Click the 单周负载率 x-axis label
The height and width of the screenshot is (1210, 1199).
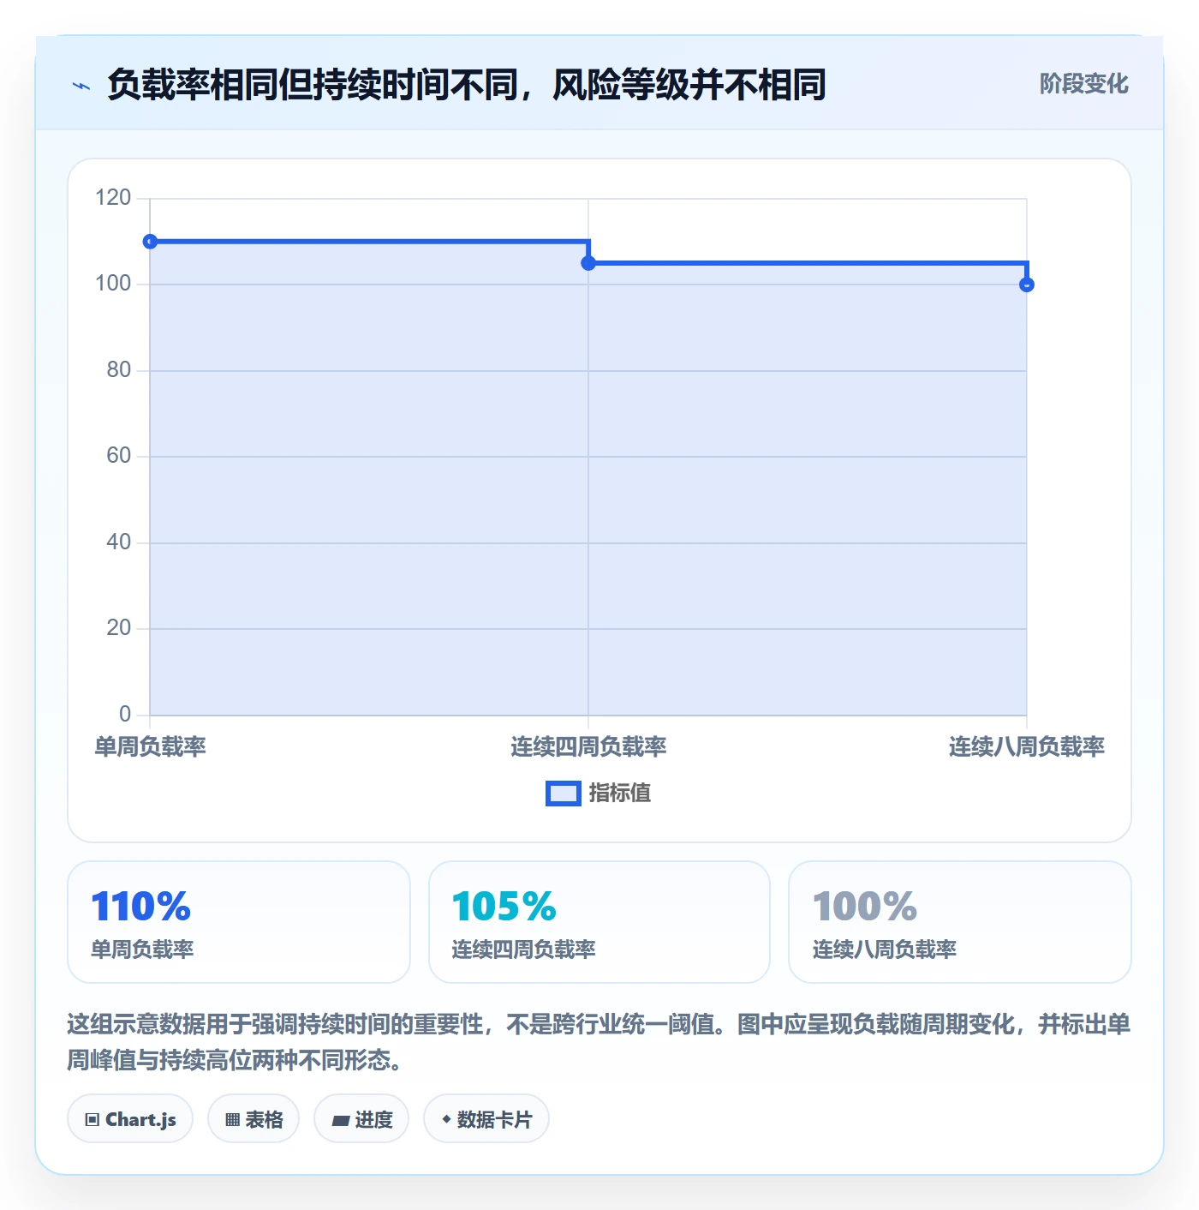click(150, 747)
